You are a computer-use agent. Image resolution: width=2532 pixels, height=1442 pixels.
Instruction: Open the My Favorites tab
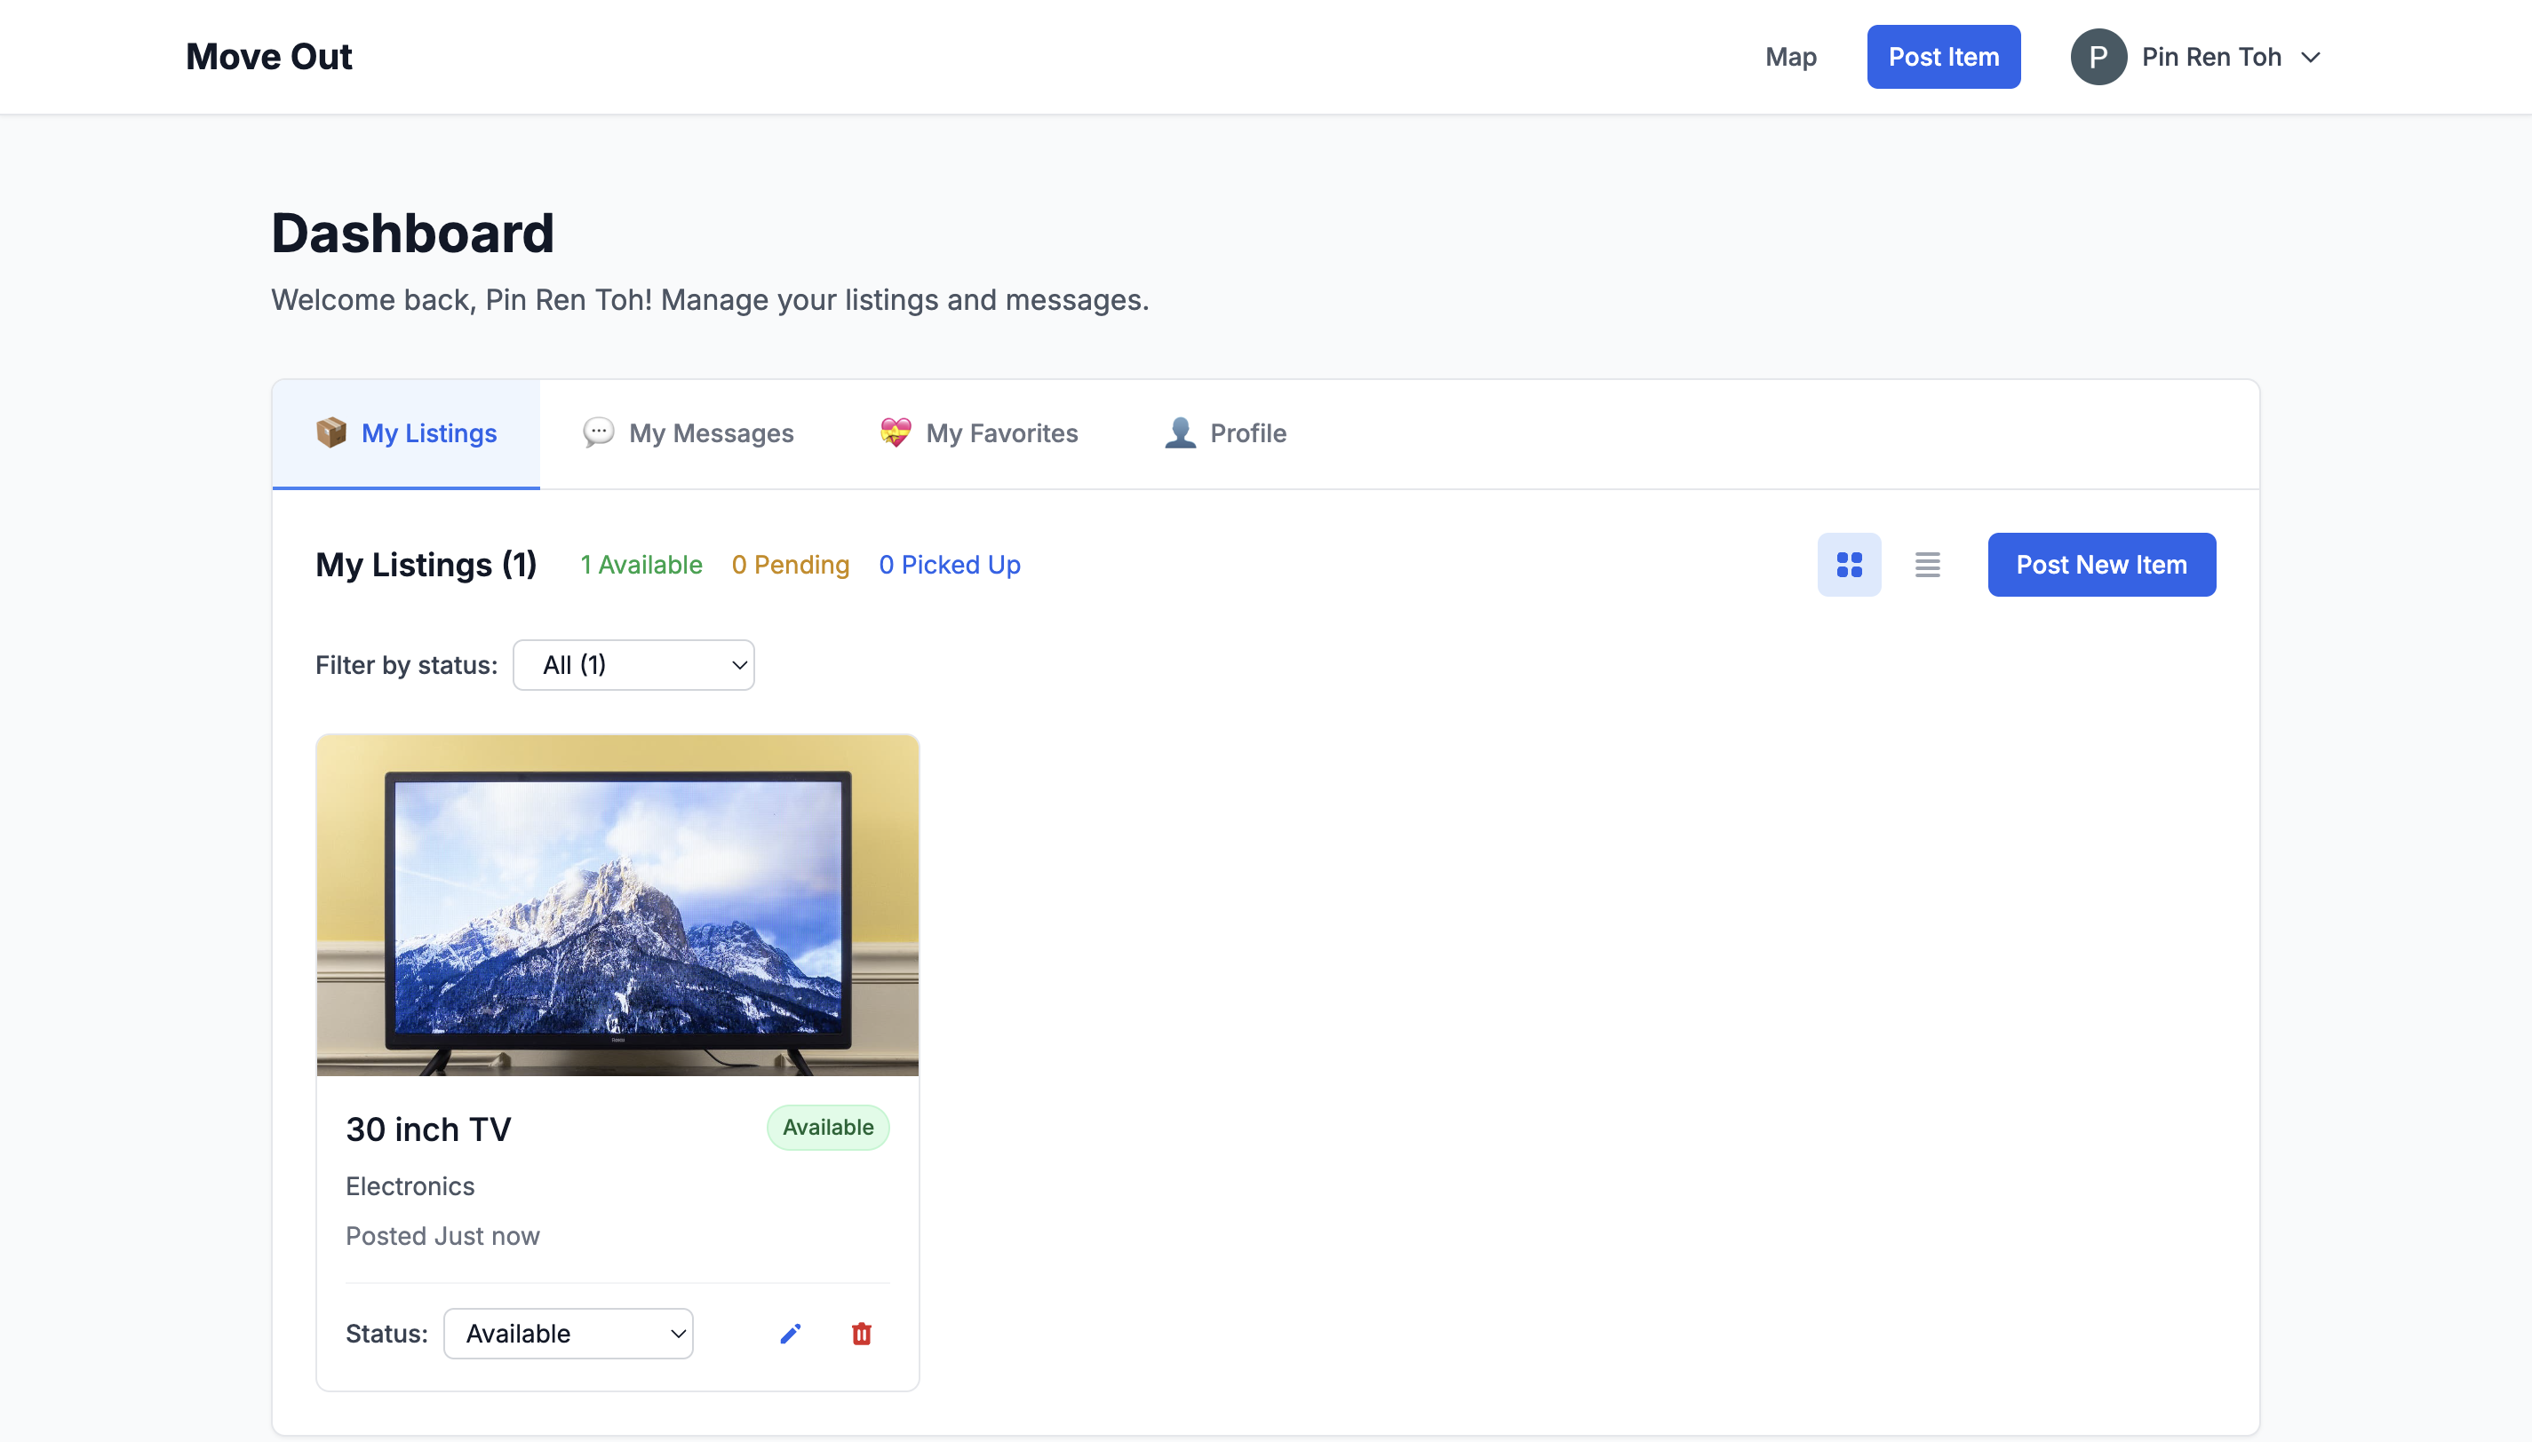point(1000,432)
